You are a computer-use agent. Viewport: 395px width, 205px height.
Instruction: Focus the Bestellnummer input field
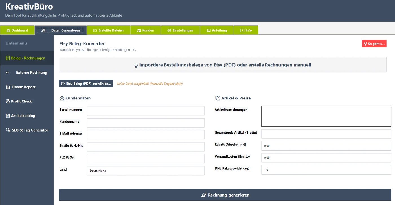[146, 111]
